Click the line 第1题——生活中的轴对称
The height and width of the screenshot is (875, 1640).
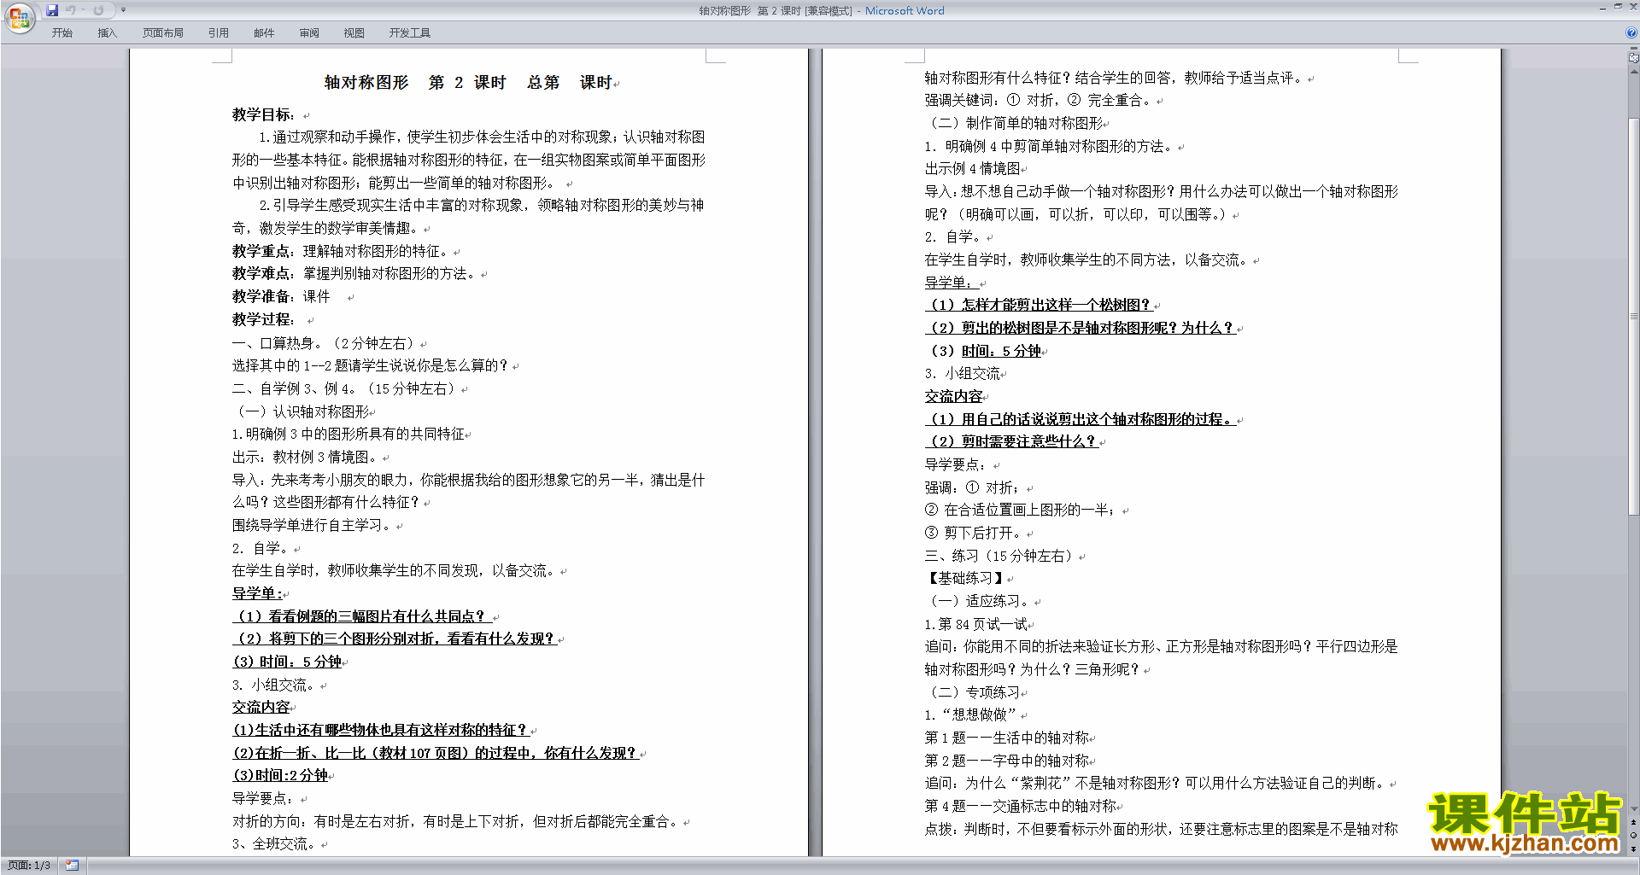pos(1007,738)
